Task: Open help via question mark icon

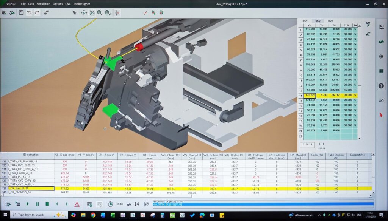Action: [x=382, y=86]
